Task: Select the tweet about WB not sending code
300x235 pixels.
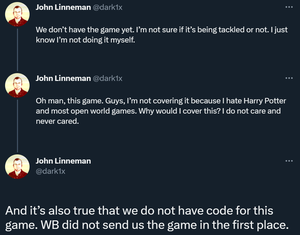Action: (x=146, y=218)
